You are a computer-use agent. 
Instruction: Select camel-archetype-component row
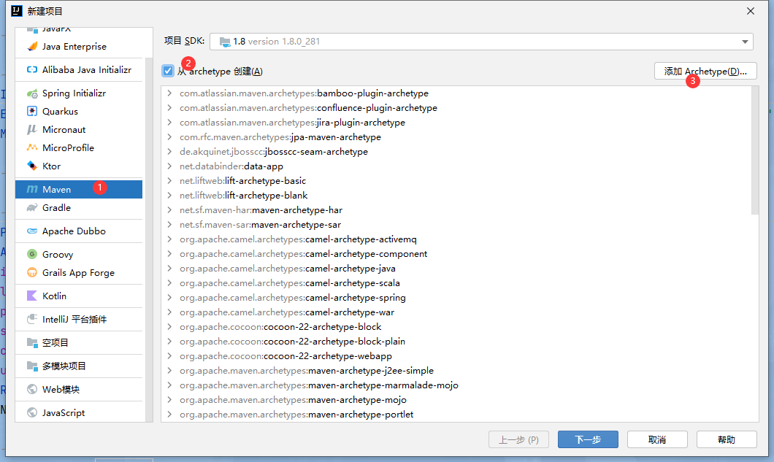click(x=456, y=254)
